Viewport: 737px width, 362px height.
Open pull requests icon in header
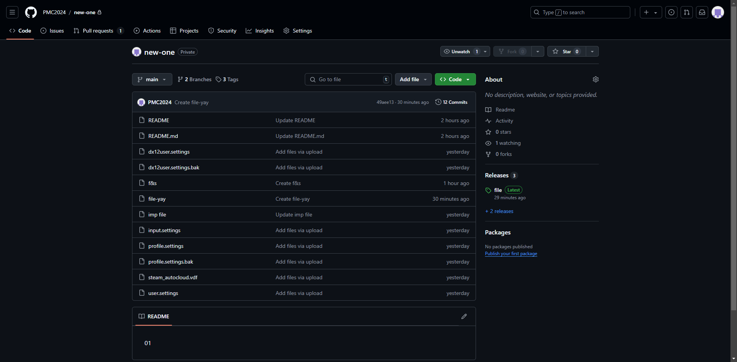[686, 12]
